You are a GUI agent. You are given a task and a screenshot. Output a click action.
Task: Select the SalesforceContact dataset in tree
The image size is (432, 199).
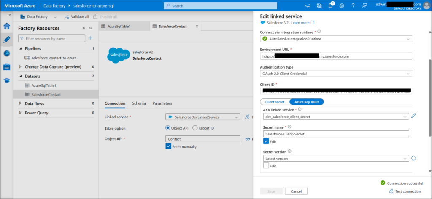(x=46, y=94)
